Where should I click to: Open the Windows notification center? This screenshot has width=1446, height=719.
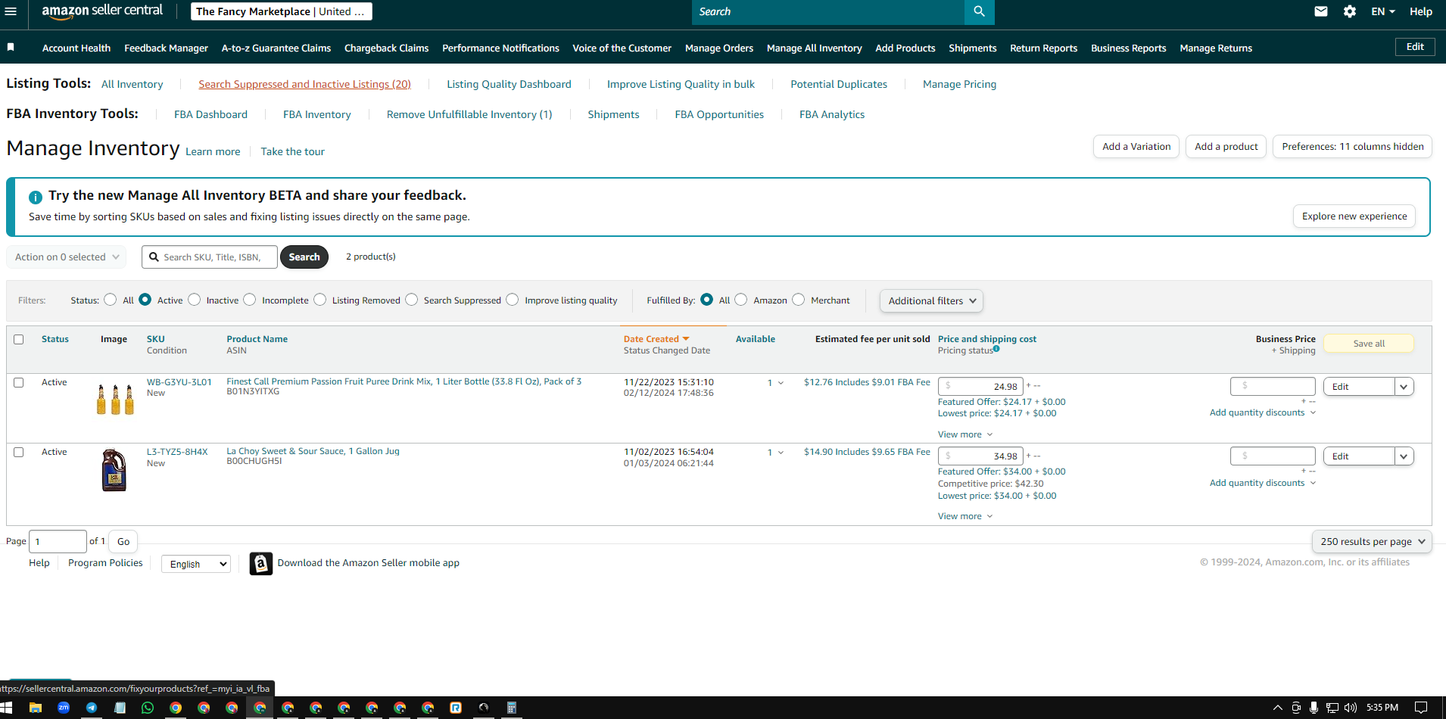point(1421,708)
